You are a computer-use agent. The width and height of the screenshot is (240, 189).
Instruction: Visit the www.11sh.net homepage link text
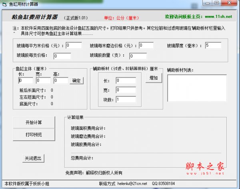coord(218,16)
